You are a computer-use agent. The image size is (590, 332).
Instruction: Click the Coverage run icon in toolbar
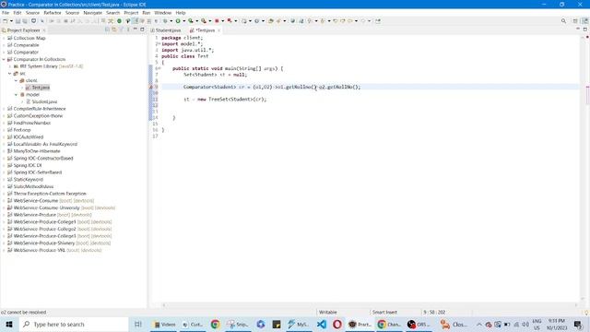click(191, 21)
